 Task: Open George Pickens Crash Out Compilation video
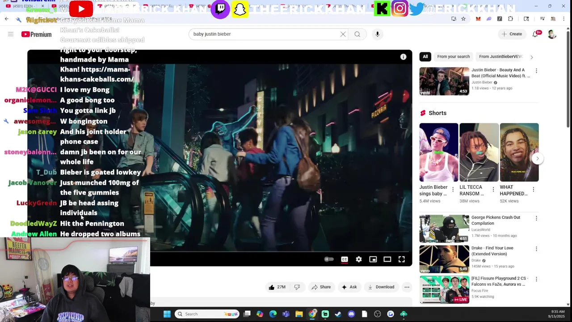[x=444, y=229]
